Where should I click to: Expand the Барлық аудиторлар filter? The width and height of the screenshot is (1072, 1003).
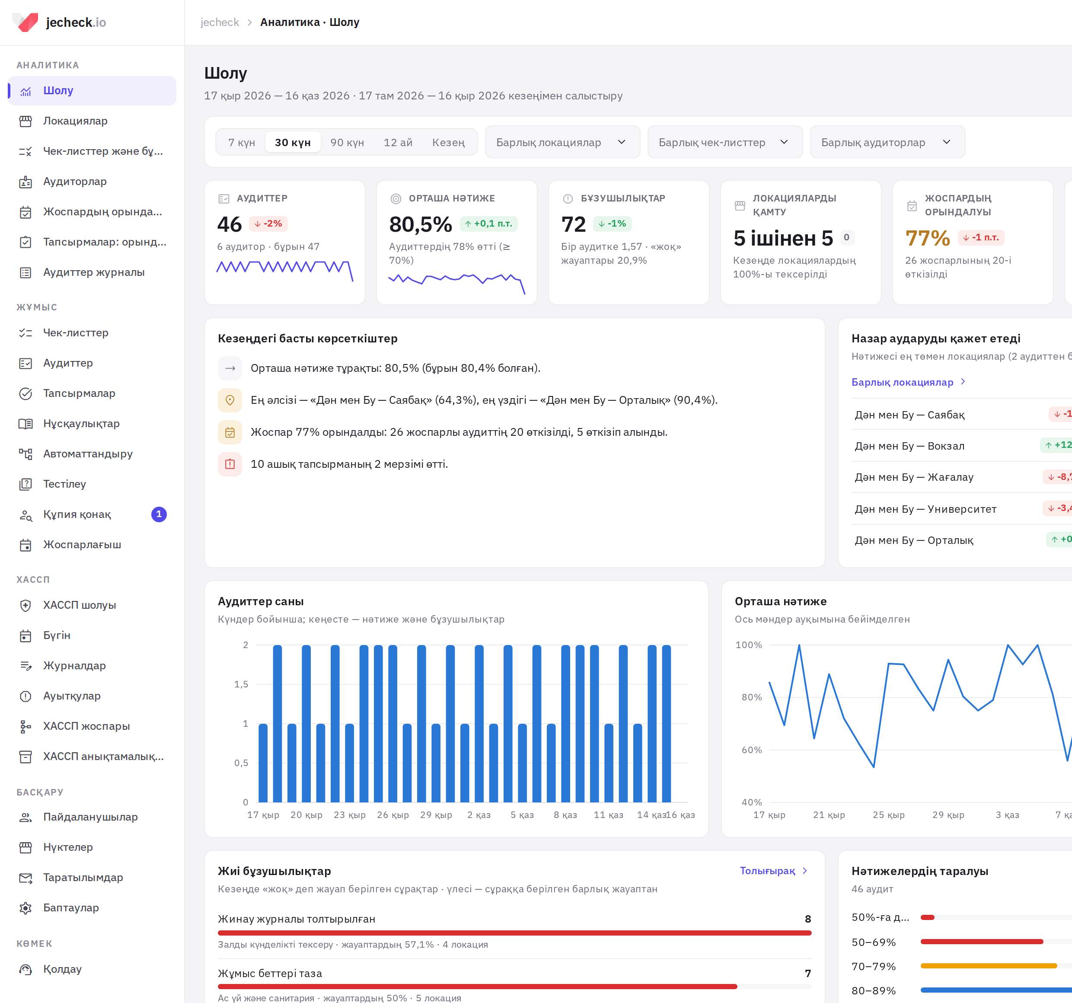(887, 142)
